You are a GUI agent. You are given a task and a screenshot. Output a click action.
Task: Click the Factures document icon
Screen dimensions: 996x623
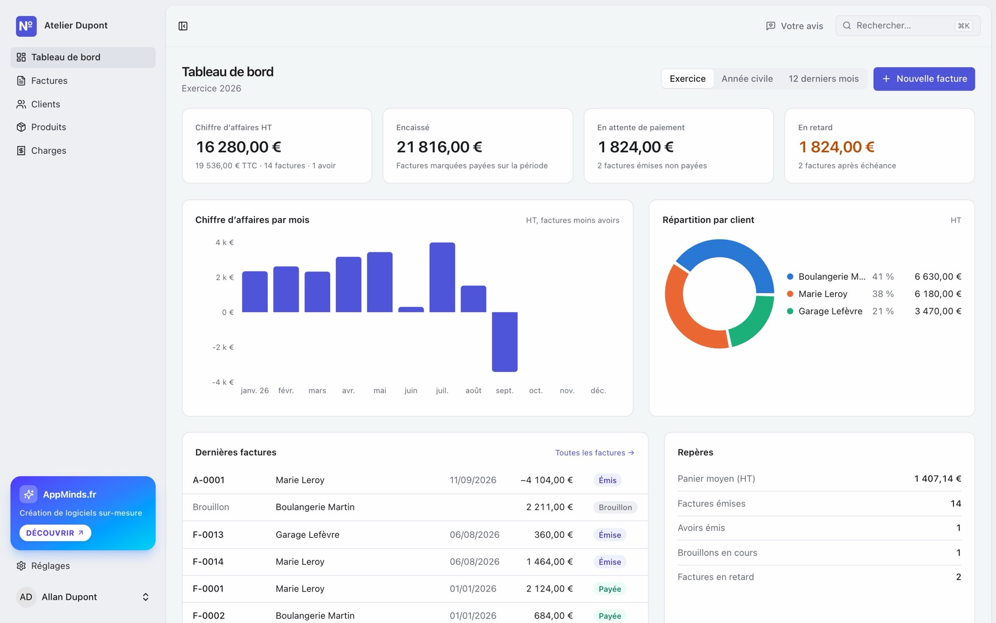coord(21,81)
